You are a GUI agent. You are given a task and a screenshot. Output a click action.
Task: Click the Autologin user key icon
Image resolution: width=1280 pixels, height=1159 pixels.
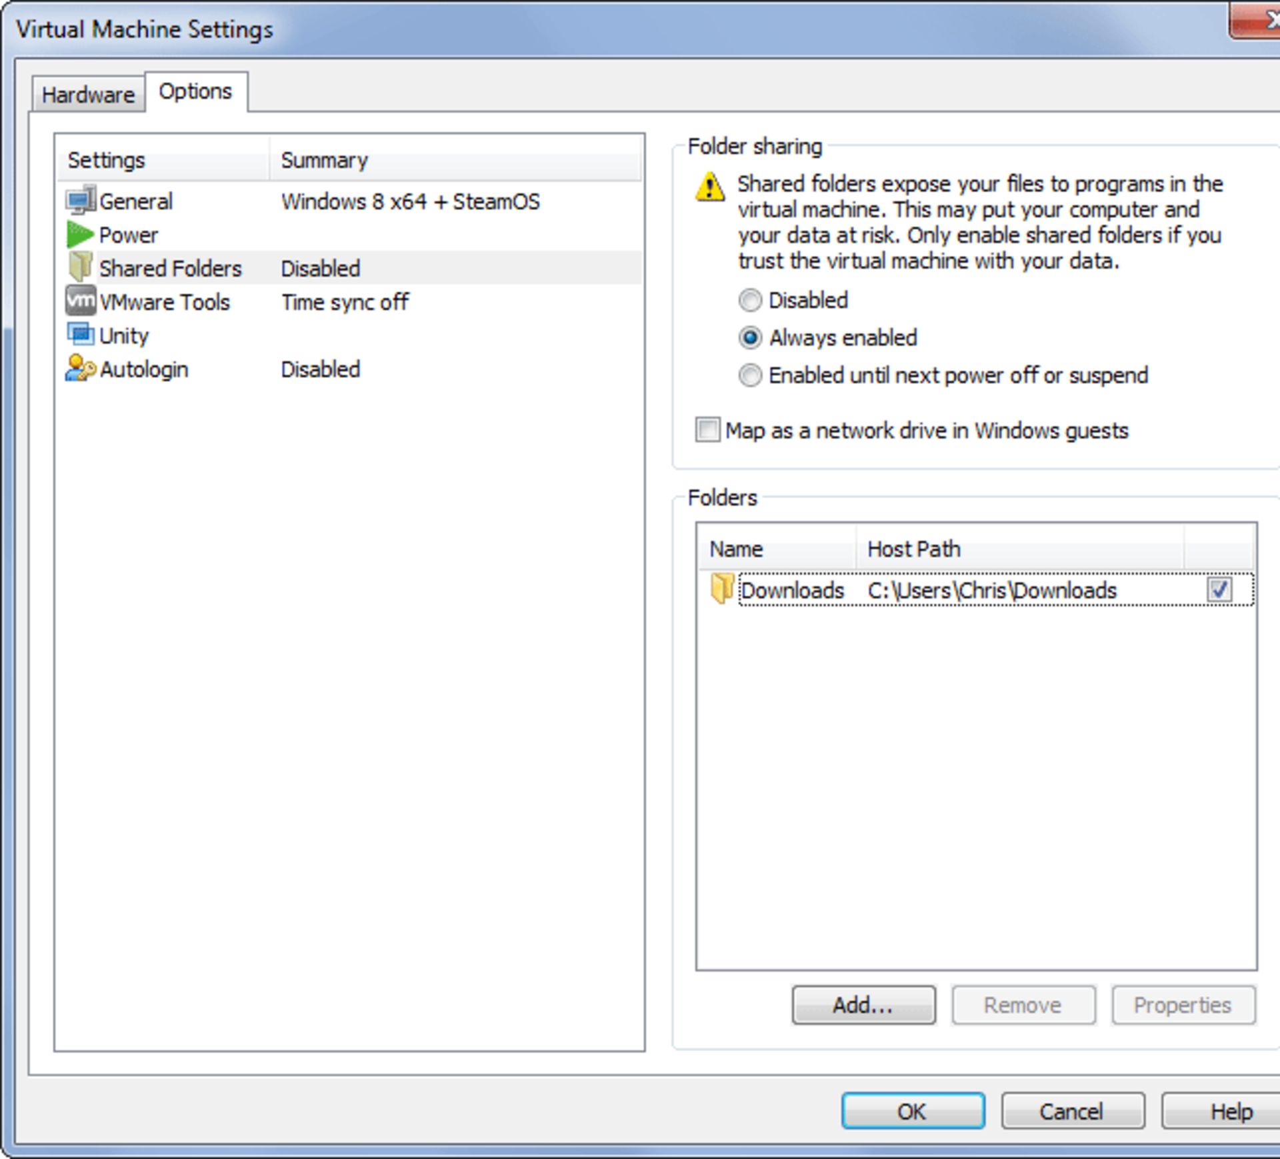(81, 368)
